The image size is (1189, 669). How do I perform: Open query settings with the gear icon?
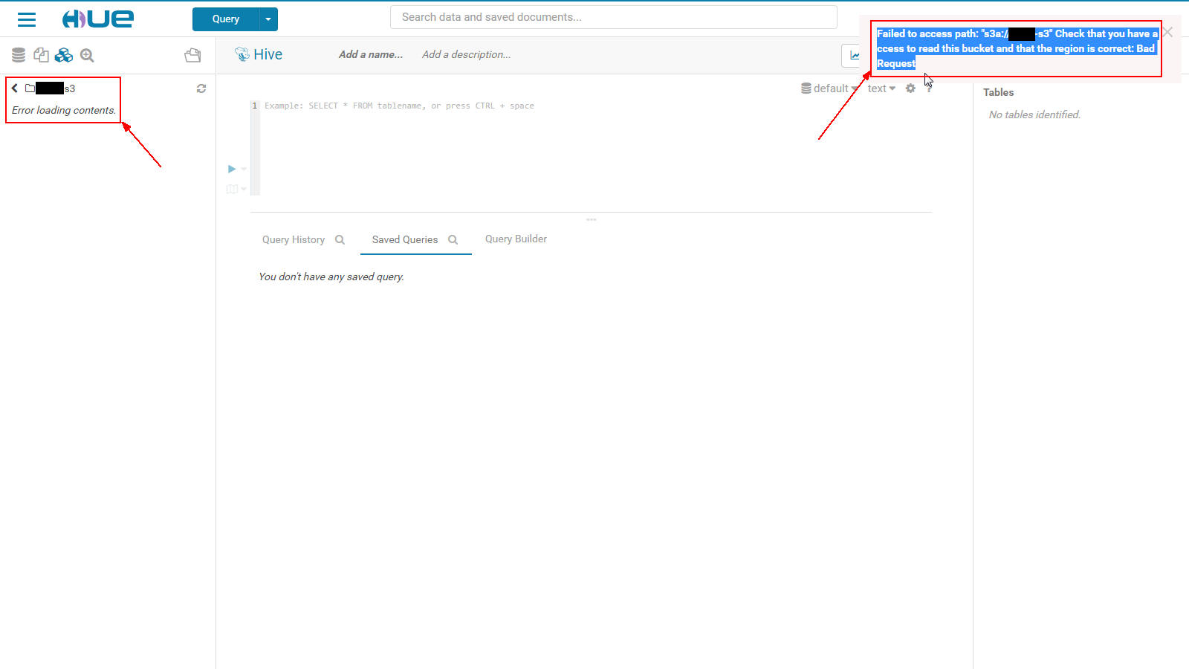click(x=911, y=88)
